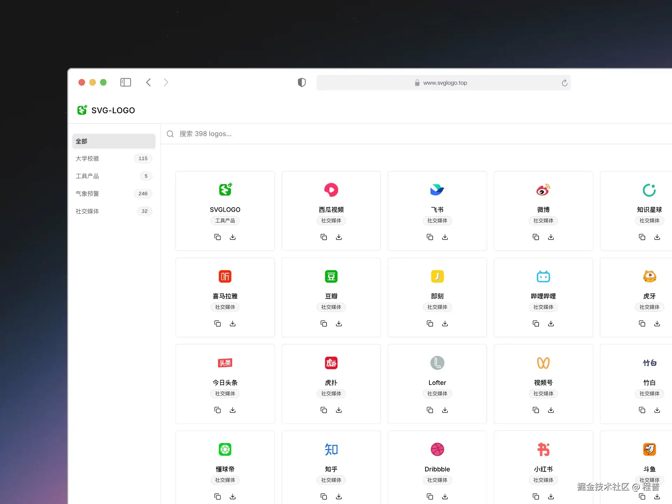The width and height of the screenshot is (672, 504).
Task: Copy the Dribbble logo SVG
Action: tap(429, 496)
